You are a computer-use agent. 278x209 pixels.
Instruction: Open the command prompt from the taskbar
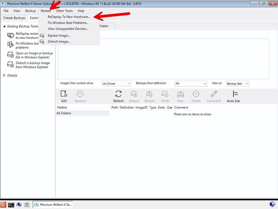[x=11, y=205]
